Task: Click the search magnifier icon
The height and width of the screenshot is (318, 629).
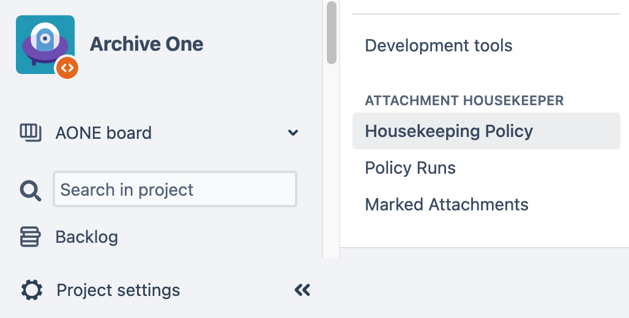Action: [31, 191]
